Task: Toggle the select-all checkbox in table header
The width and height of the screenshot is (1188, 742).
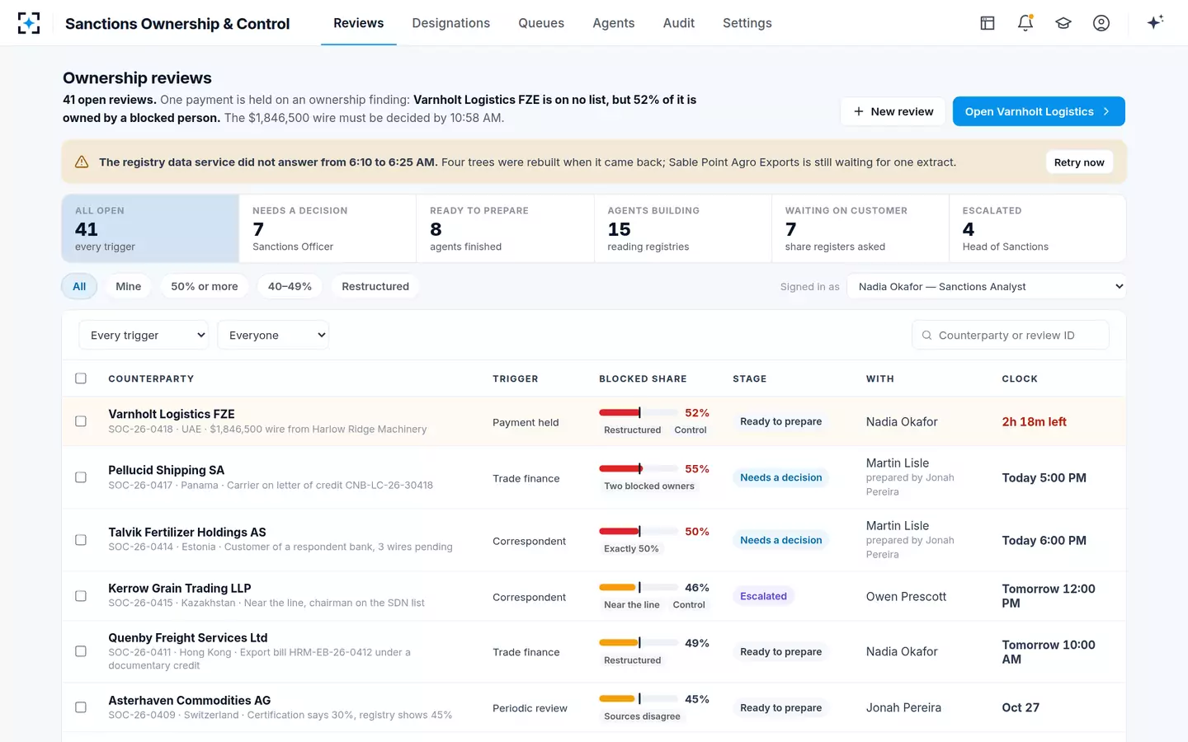Action: pyautogui.click(x=81, y=378)
